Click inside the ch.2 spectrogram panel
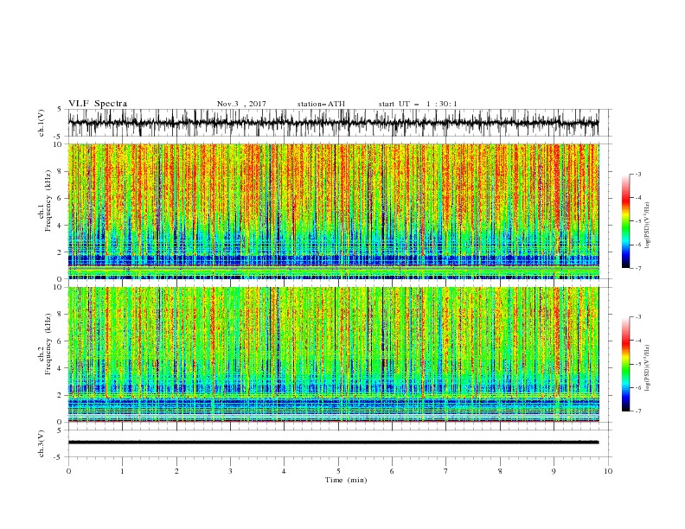The image size is (685, 529). [333, 354]
